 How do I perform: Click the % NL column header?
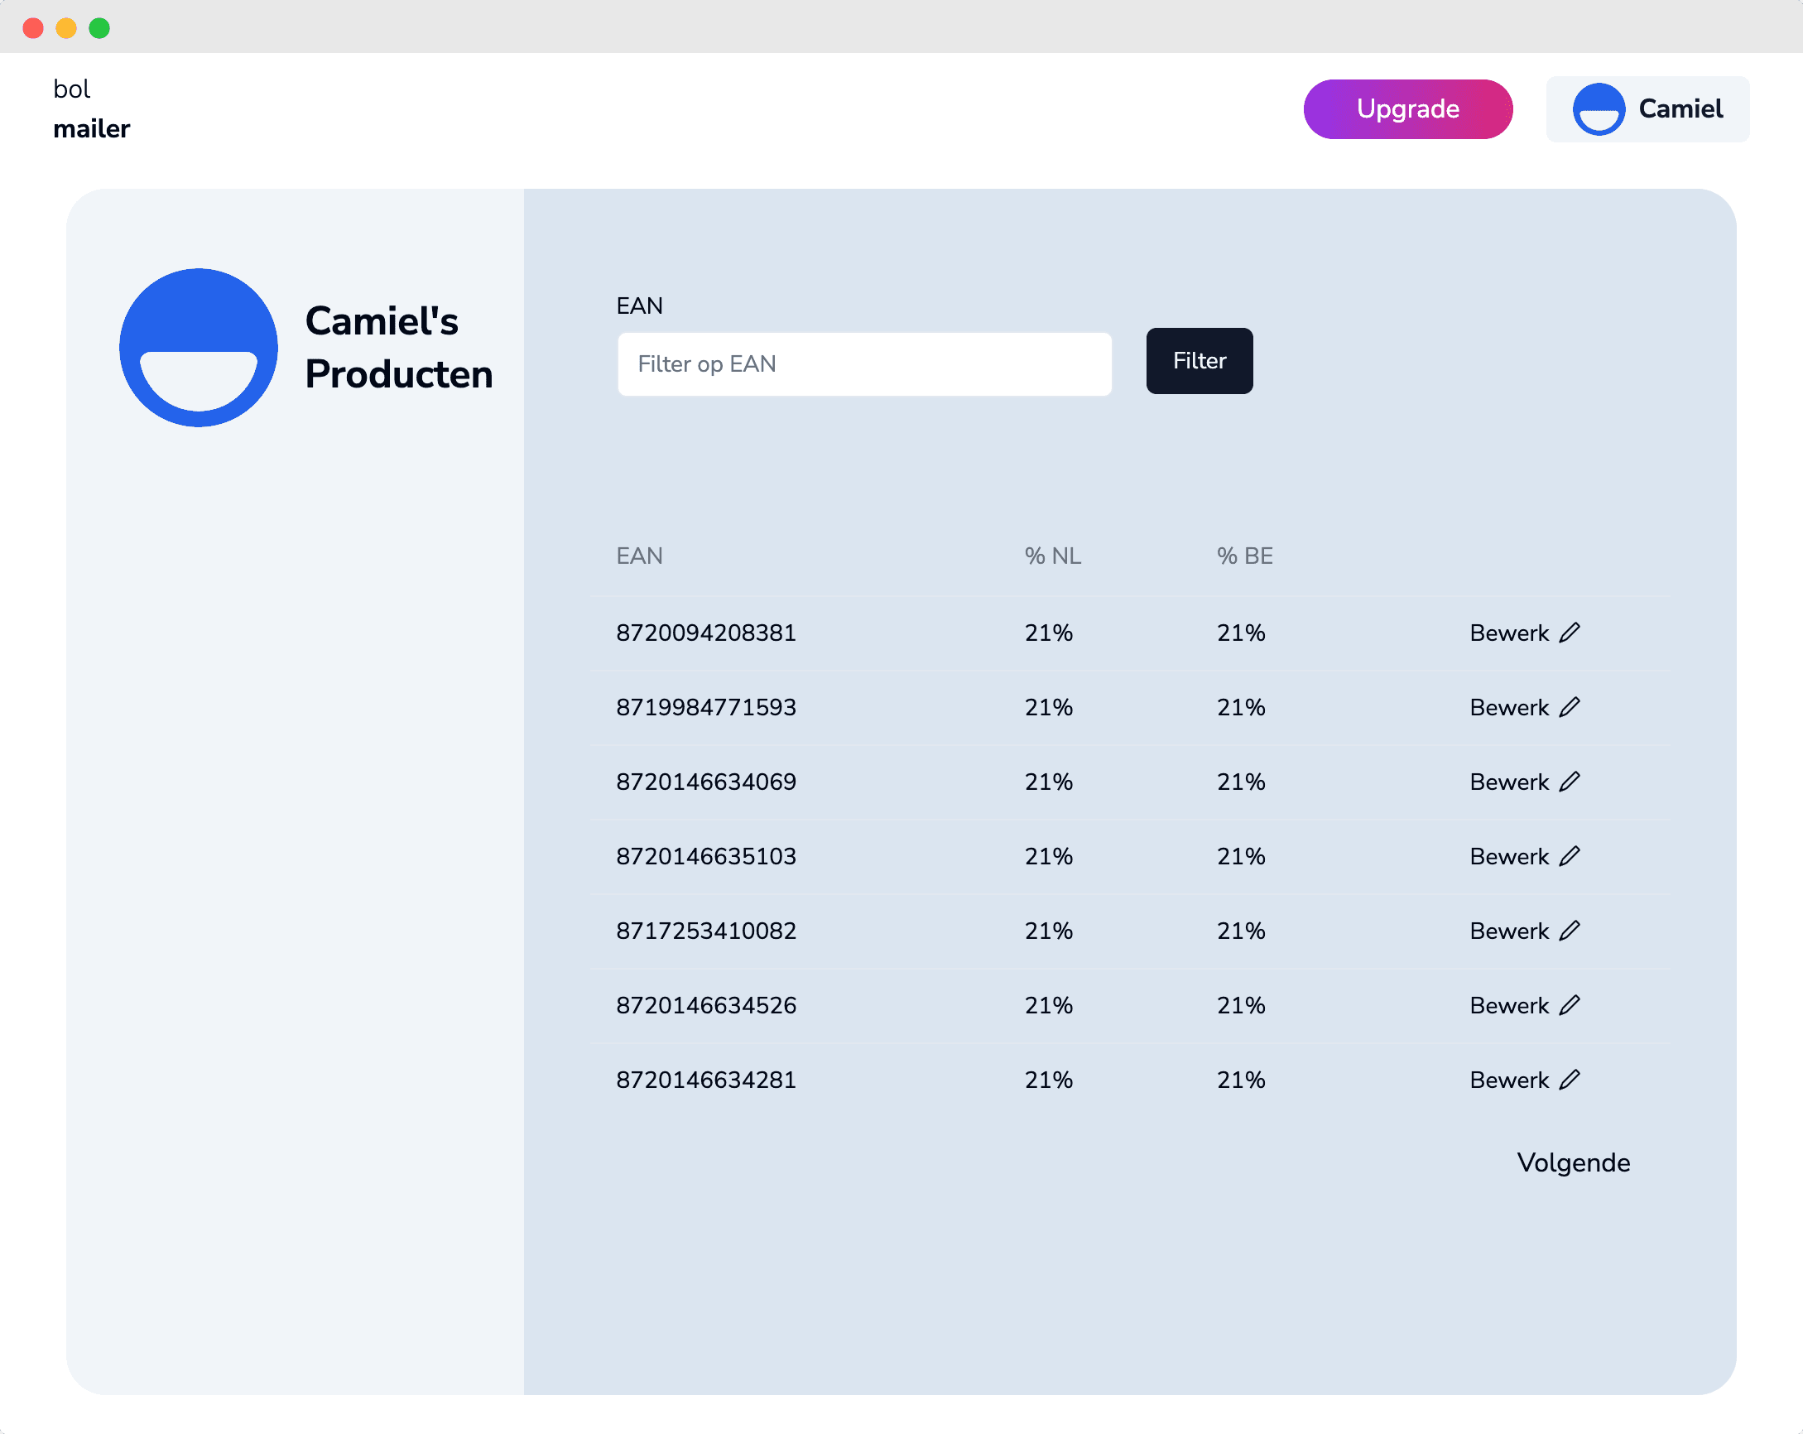pyautogui.click(x=1052, y=556)
